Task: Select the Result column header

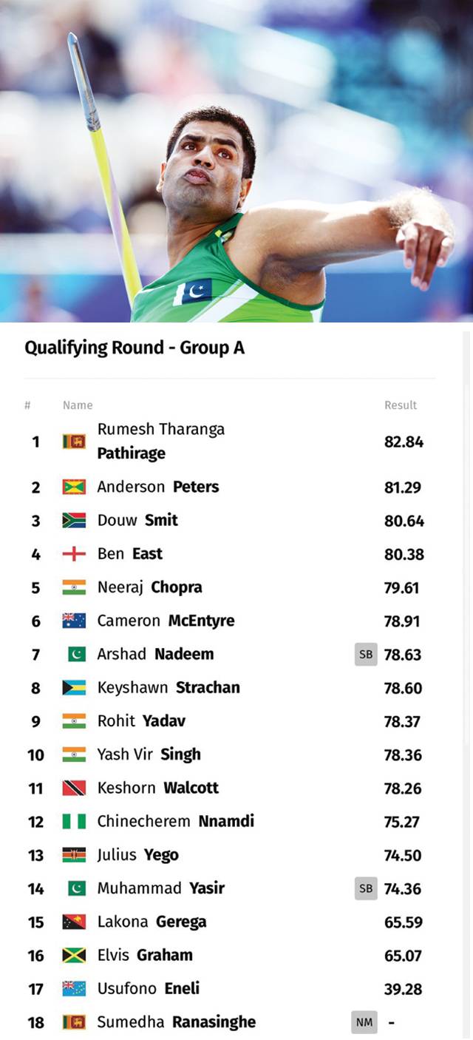Action: point(401,405)
